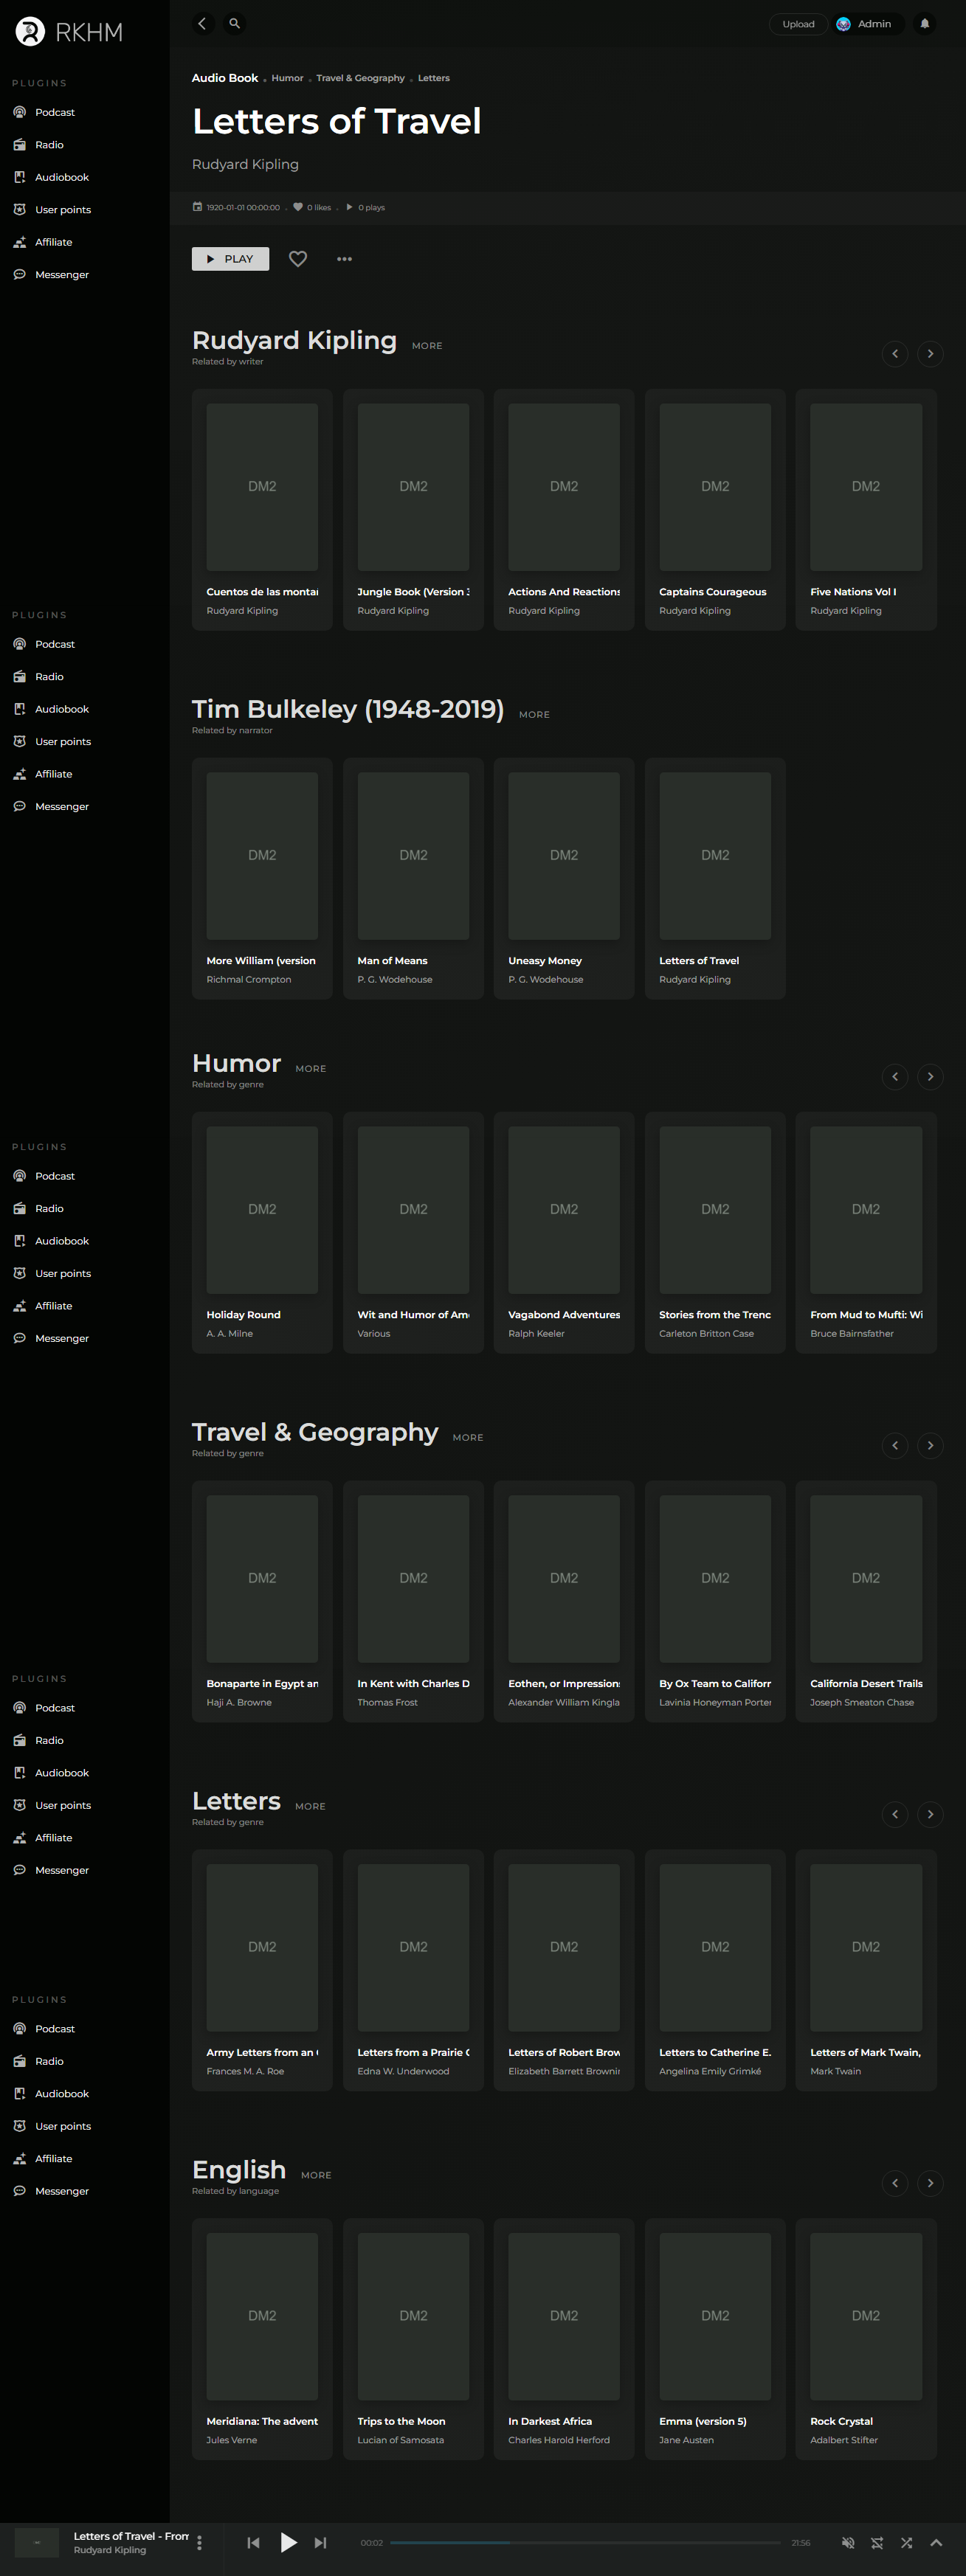Click MORE next to Letters heading
The height and width of the screenshot is (2576, 966).
(310, 1807)
